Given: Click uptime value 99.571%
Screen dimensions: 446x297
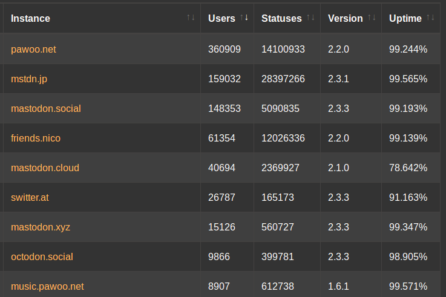Looking at the screenshot, I should [x=408, y=287].
